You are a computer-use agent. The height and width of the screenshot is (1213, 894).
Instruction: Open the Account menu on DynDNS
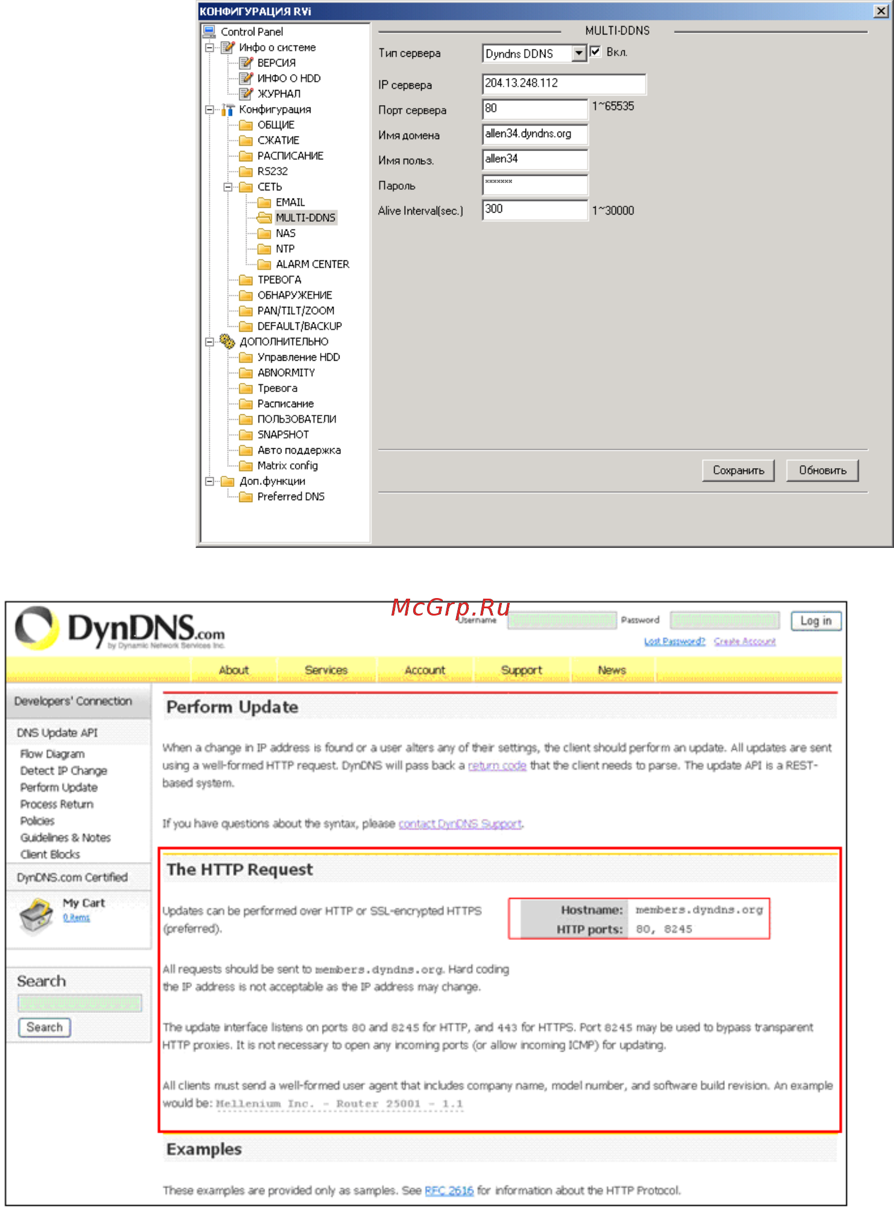(x=425, y=670)
